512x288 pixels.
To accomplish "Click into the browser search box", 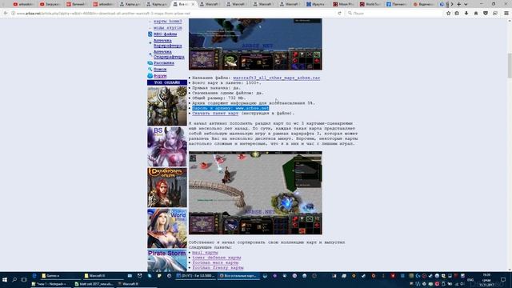I will point(394,14).
